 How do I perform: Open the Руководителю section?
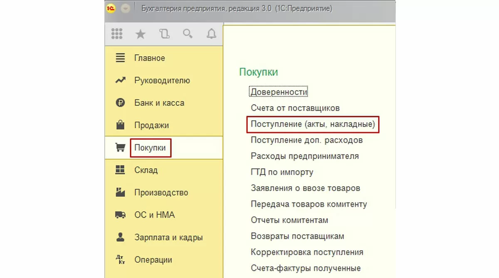[x=164, y=81]
